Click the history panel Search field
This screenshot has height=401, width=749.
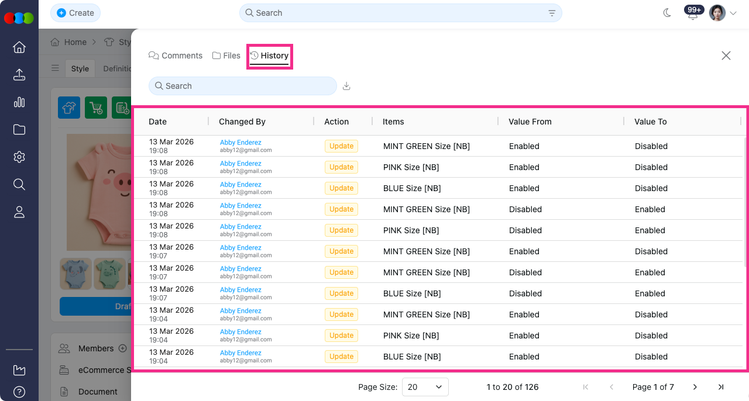point(243,86)
